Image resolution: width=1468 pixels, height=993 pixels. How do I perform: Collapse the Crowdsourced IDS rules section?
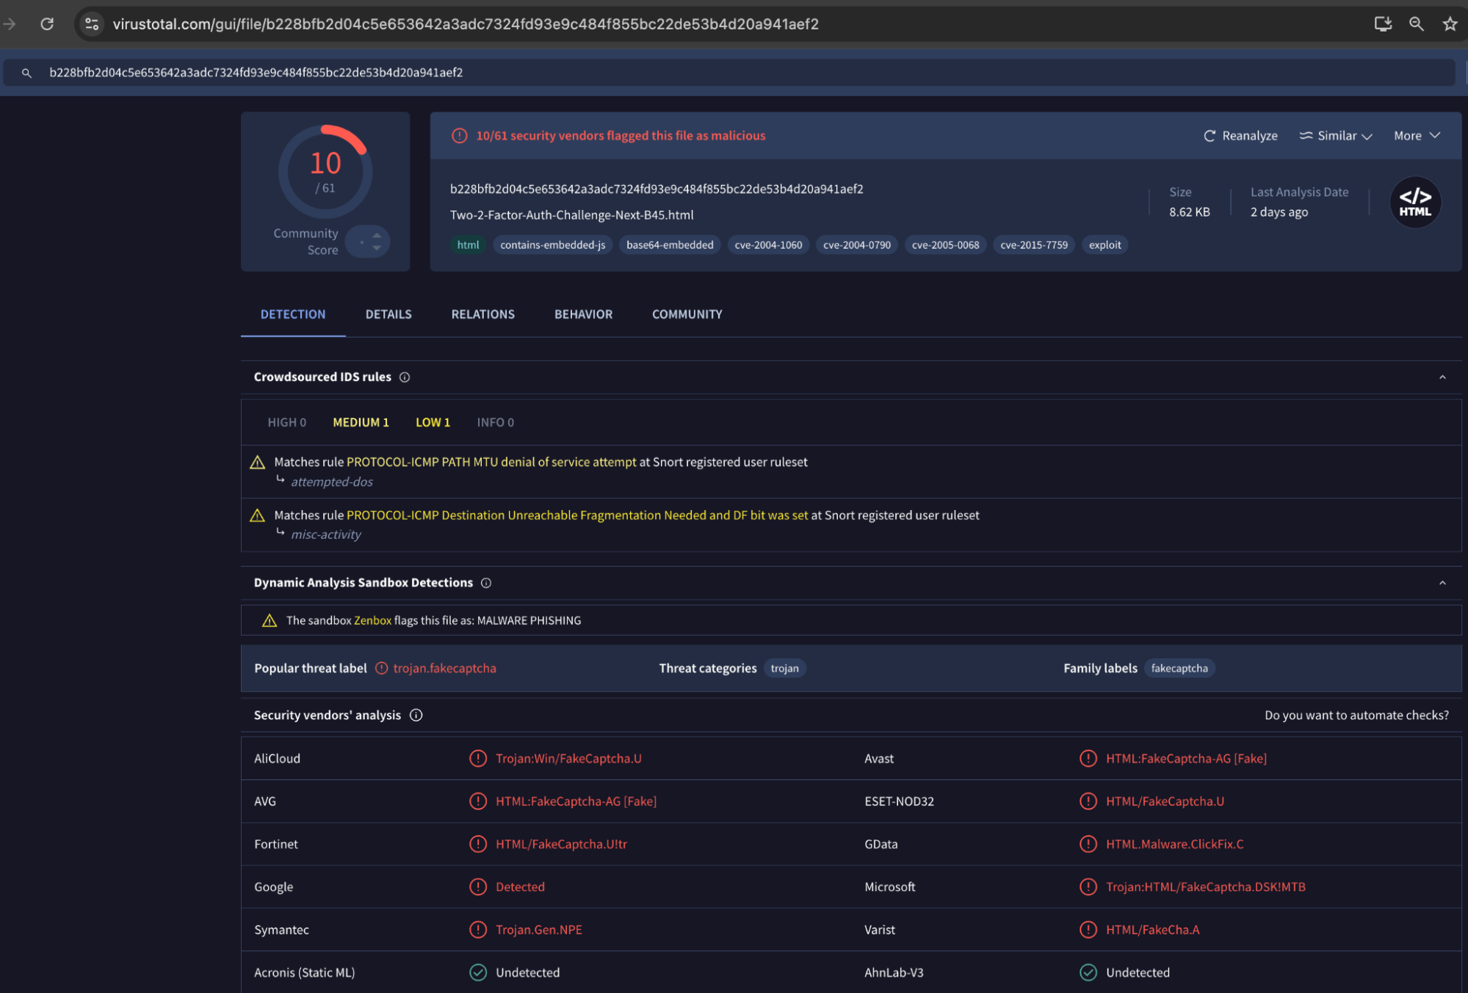[x=1442, y=377]
